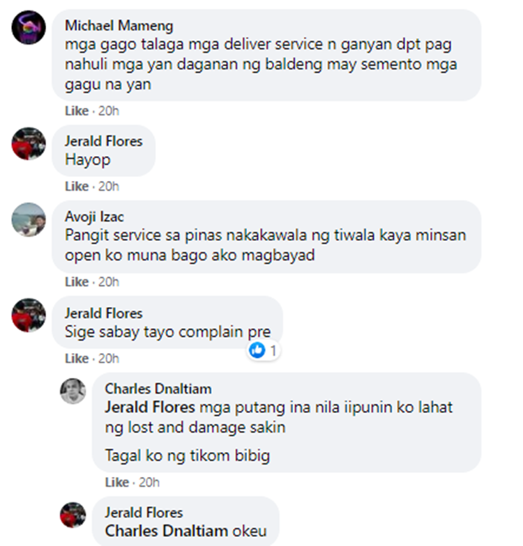Open Avoji Izac name link
Viewport: 523px width, 546px height.
(x=94, y=217)
